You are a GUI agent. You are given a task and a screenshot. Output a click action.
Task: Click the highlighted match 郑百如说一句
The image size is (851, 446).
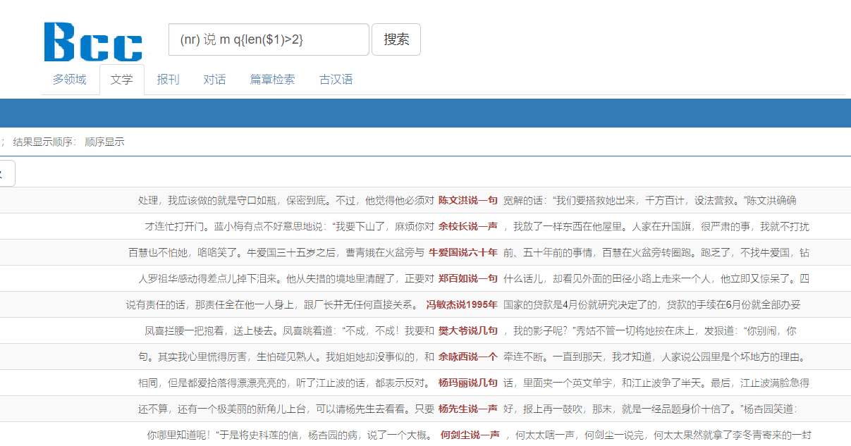pos(467,279)
